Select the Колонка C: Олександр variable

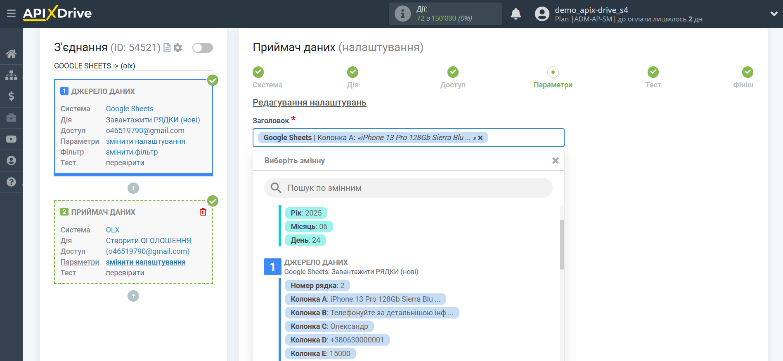pyautogui.click(x=329, y=326)
